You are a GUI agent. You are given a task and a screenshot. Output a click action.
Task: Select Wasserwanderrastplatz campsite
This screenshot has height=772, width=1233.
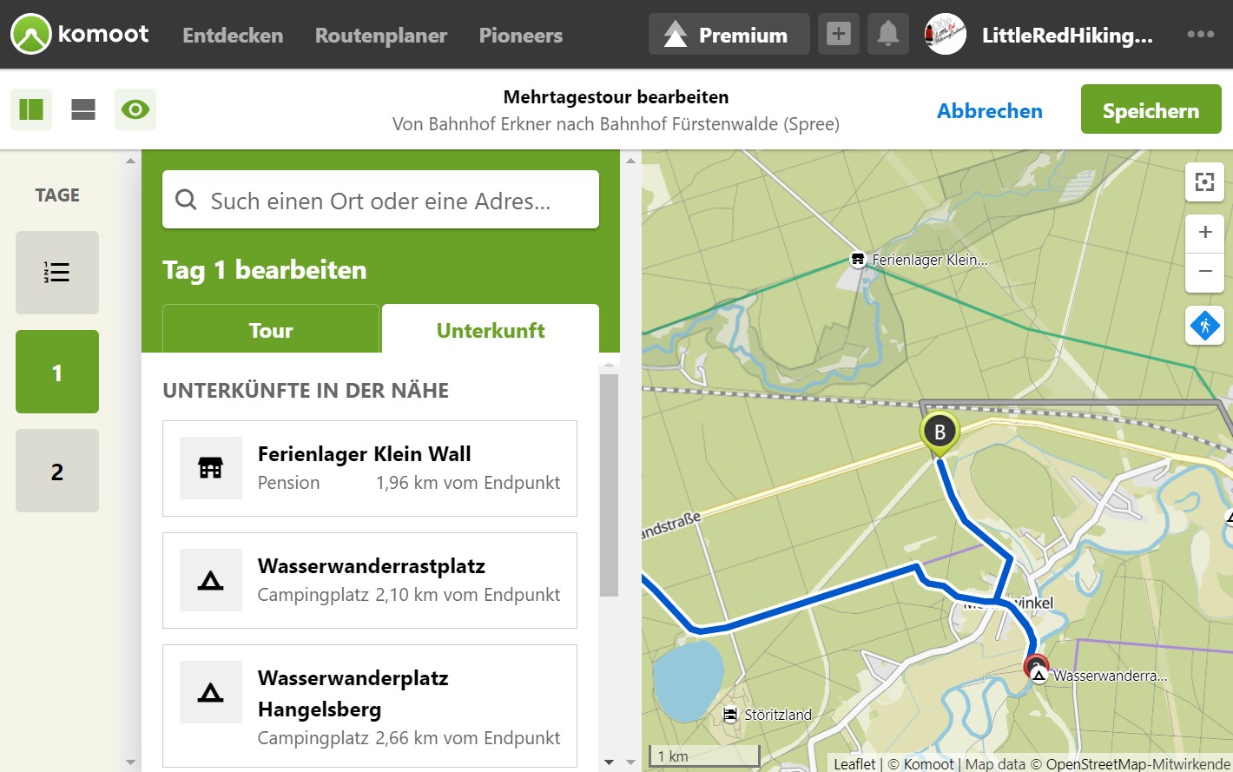click(x=370, y=580)
